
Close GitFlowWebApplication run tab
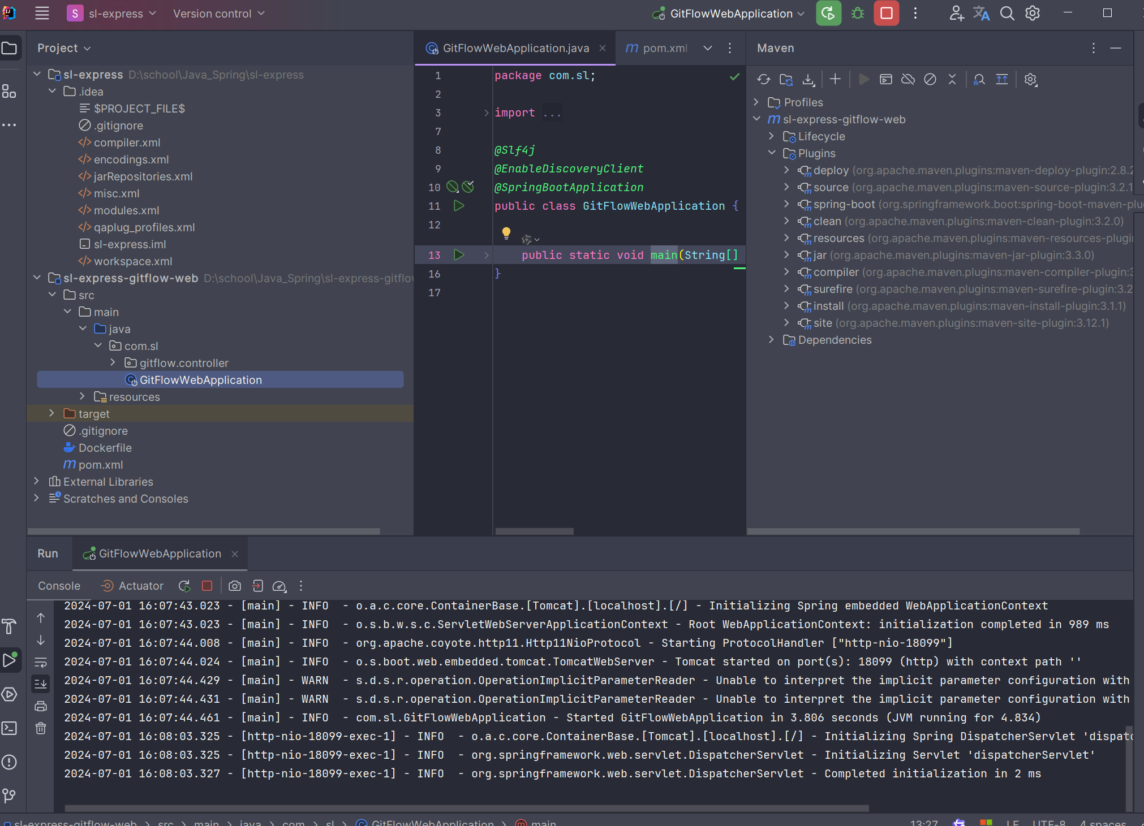tap(235, 554)
